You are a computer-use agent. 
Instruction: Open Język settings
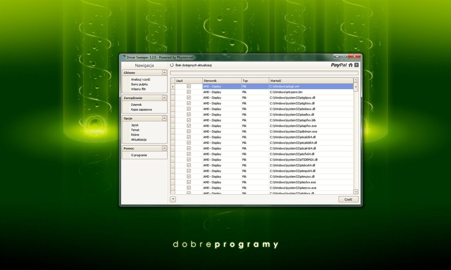[x=135, y=125]
